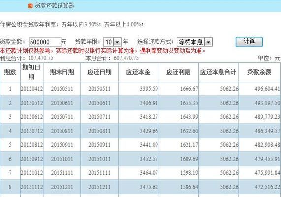Click the 单位：元 label
This screenshot has height=197, width=281.
(269, 58)
